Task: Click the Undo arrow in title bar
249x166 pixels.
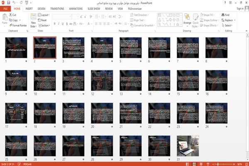Action: tap(14, 3)
